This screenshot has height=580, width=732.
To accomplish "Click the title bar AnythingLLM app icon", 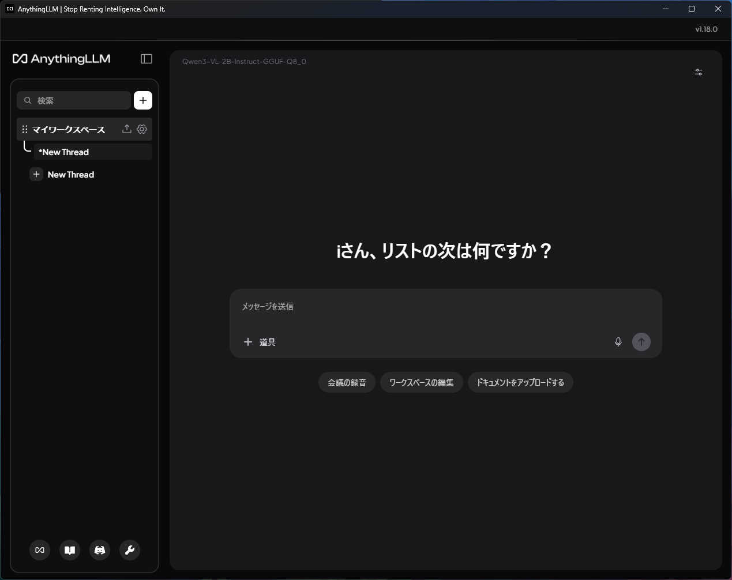I will 9,9.
